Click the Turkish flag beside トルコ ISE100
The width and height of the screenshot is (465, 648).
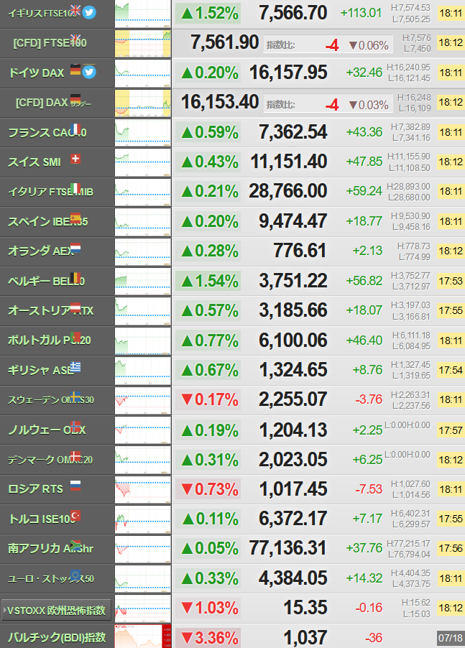(75, 515)
